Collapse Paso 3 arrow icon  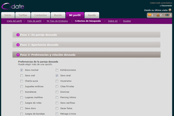(18, 55)
